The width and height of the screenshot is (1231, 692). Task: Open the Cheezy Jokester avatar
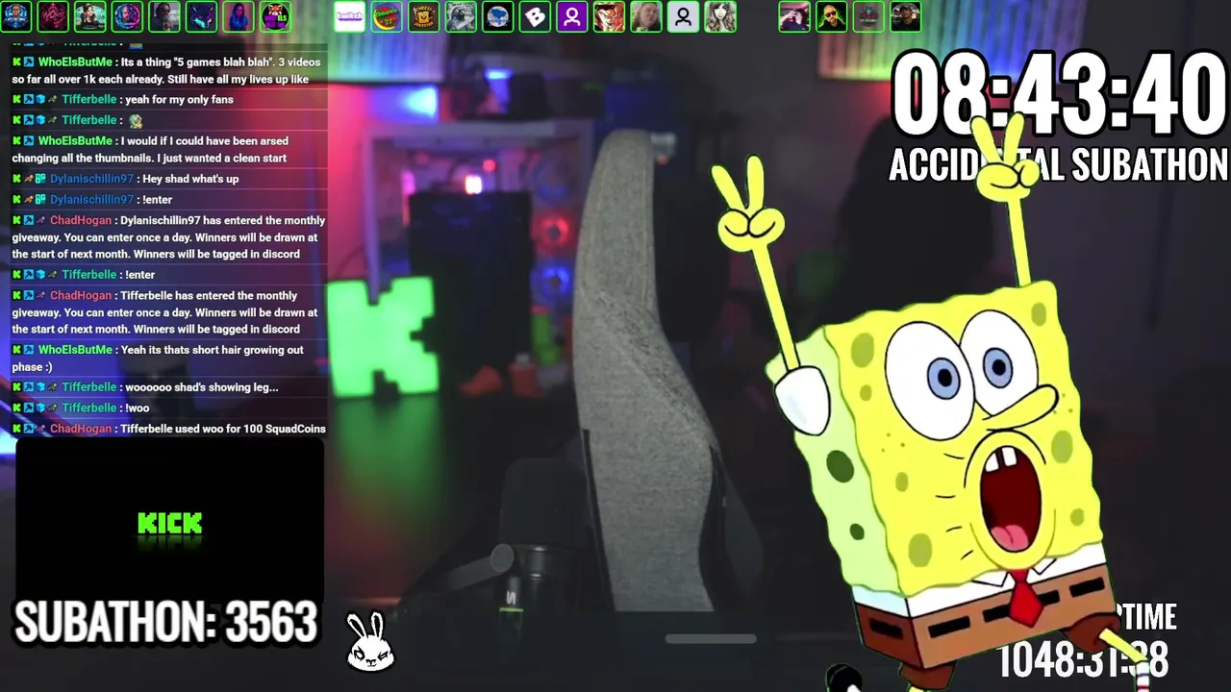tap(424, 16)
